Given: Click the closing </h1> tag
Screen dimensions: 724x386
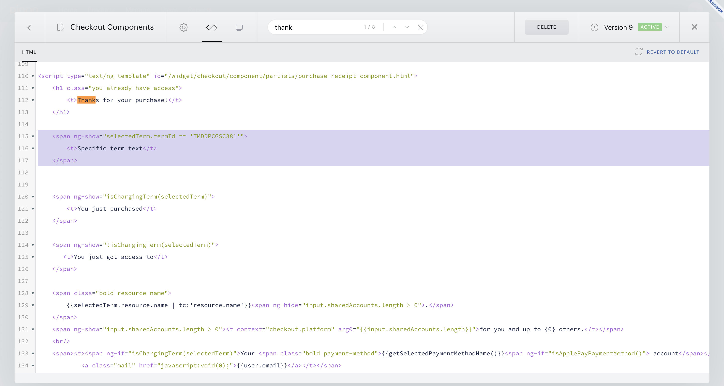Looking at the screenshot, I should pos(61,112).
